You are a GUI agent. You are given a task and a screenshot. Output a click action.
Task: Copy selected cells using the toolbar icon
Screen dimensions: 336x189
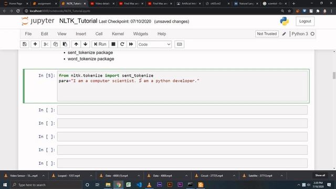point(56,44)
